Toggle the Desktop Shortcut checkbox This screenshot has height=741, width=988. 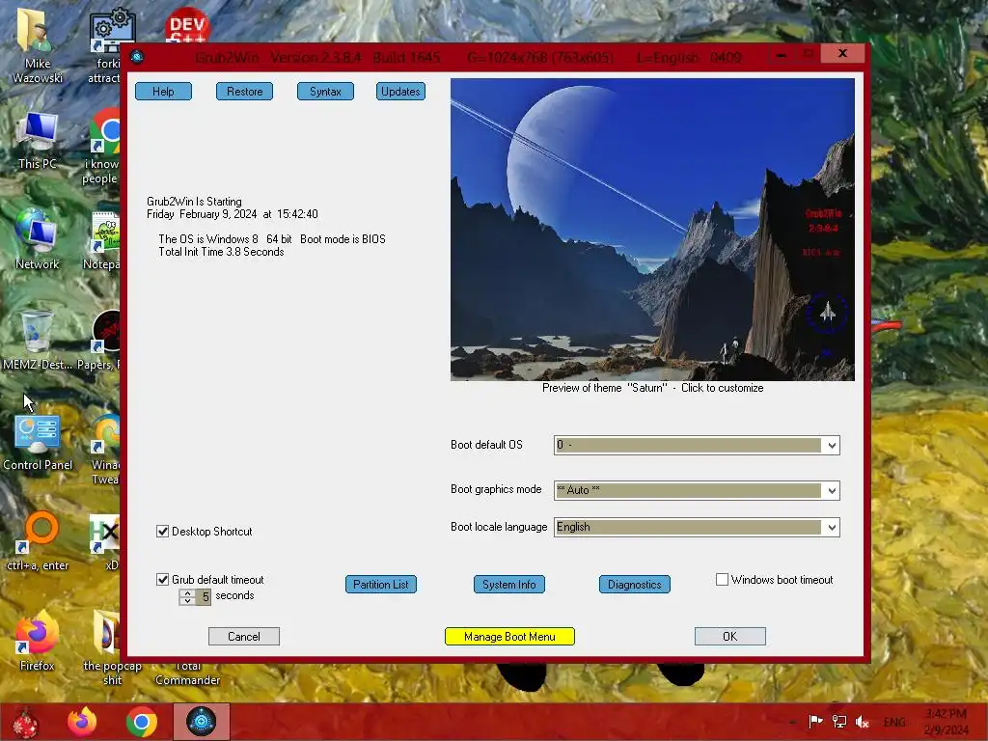(162, 532)
